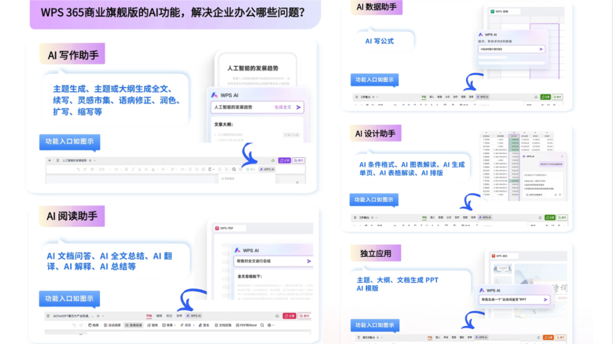The width and height of the screenshot is (613, 344).
Task: Click the WPS AI tab in AI 设计助手 spreadsheet
Action: pyautogui.click(x=485, y=217)
